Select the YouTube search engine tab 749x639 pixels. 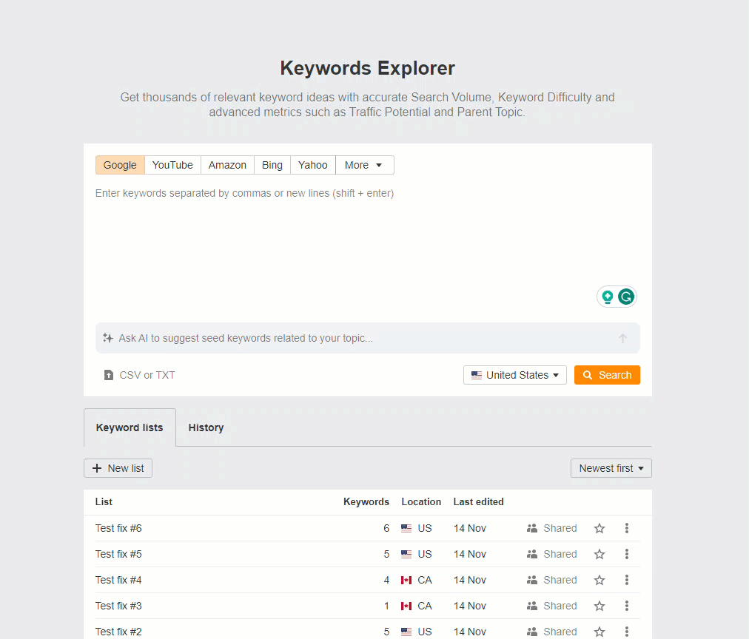[172, 165]
